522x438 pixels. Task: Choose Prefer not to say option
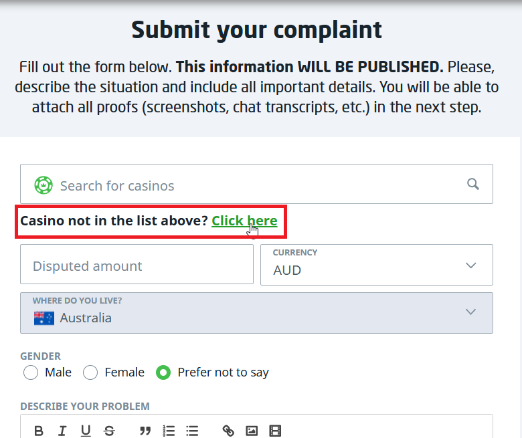coord(163,372)
